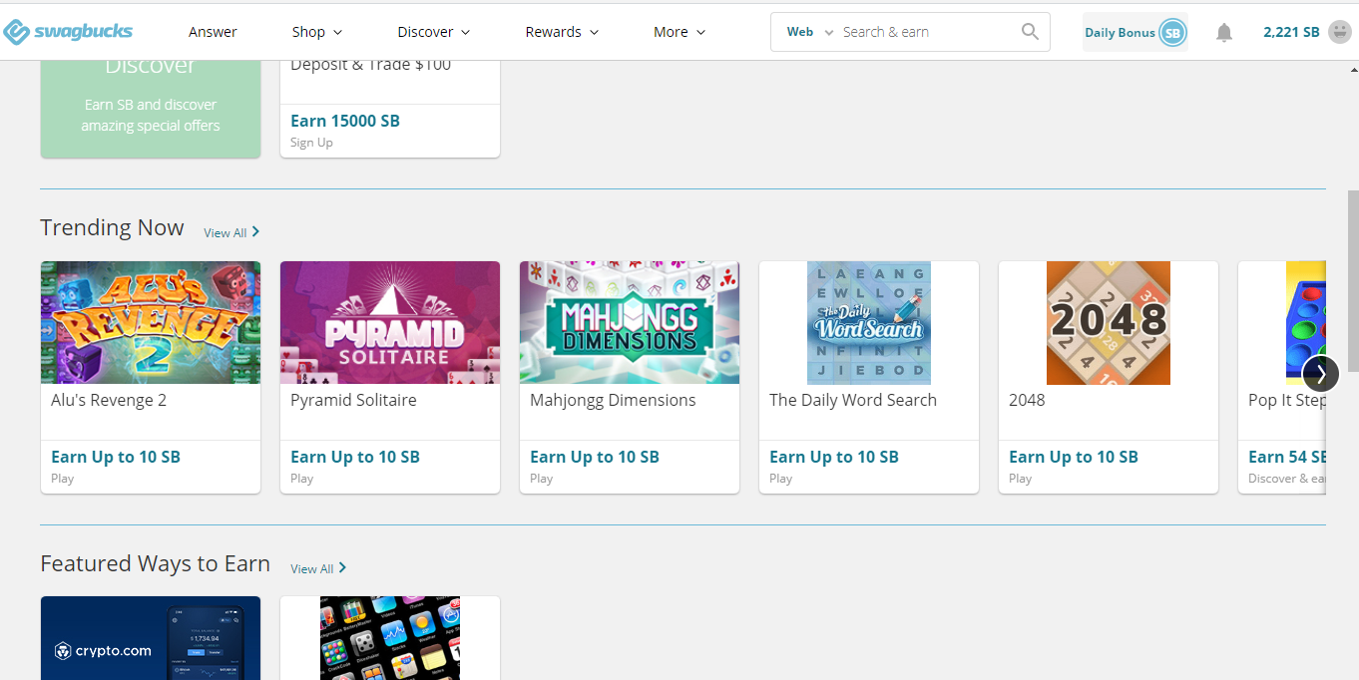The image size is (1359, 680).
Task: Expand the Discover dropdown menu
Action: pos(434,32)
